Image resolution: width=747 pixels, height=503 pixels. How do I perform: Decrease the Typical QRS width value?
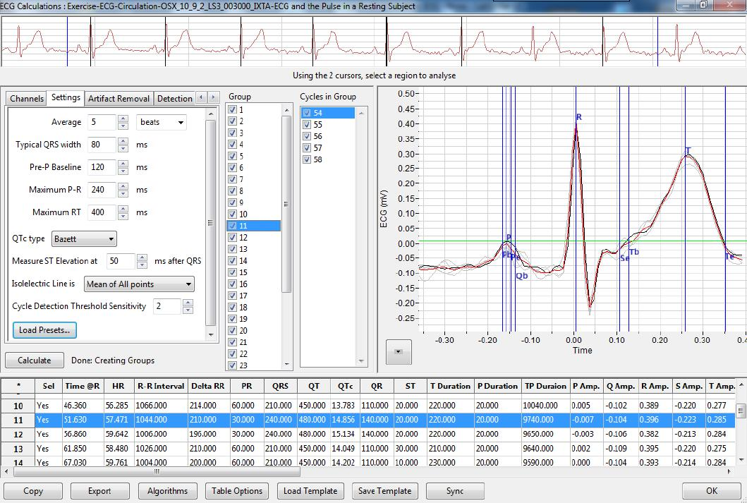[x=123, y=148]
